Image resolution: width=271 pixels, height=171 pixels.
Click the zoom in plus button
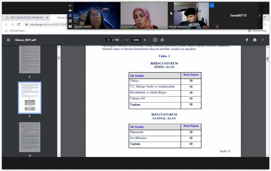145,40
